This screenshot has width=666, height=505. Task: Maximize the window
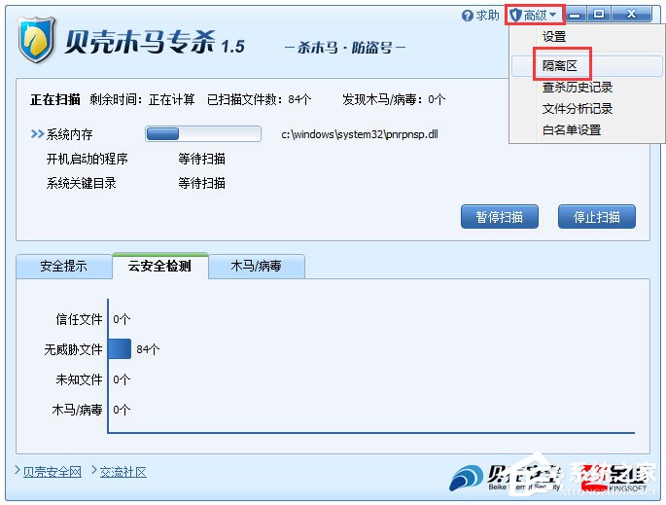599,15
